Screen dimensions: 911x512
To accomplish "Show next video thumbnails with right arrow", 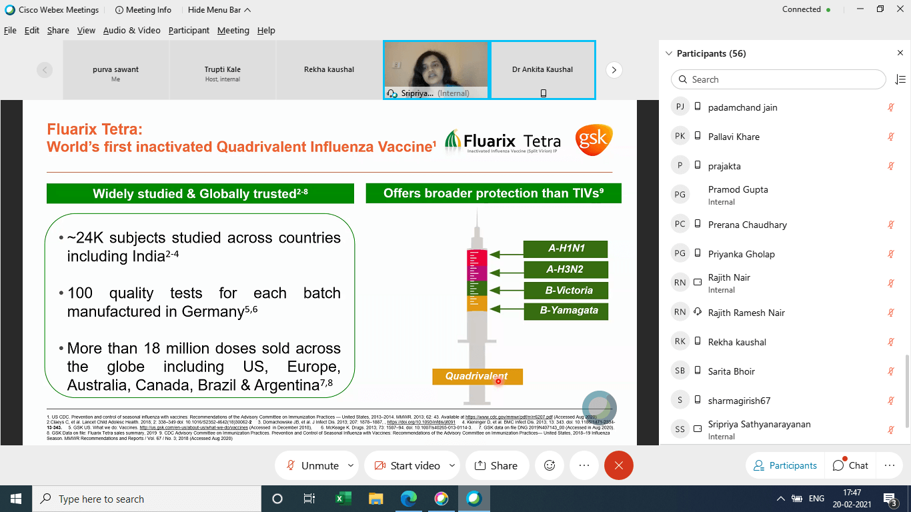I will pos(614,69).
